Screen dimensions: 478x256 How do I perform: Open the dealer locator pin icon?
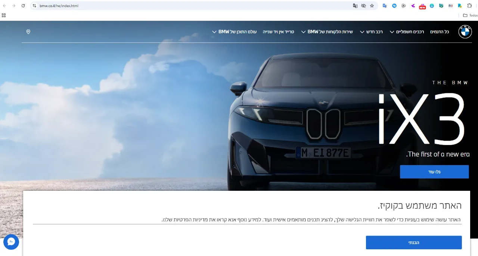28,32
